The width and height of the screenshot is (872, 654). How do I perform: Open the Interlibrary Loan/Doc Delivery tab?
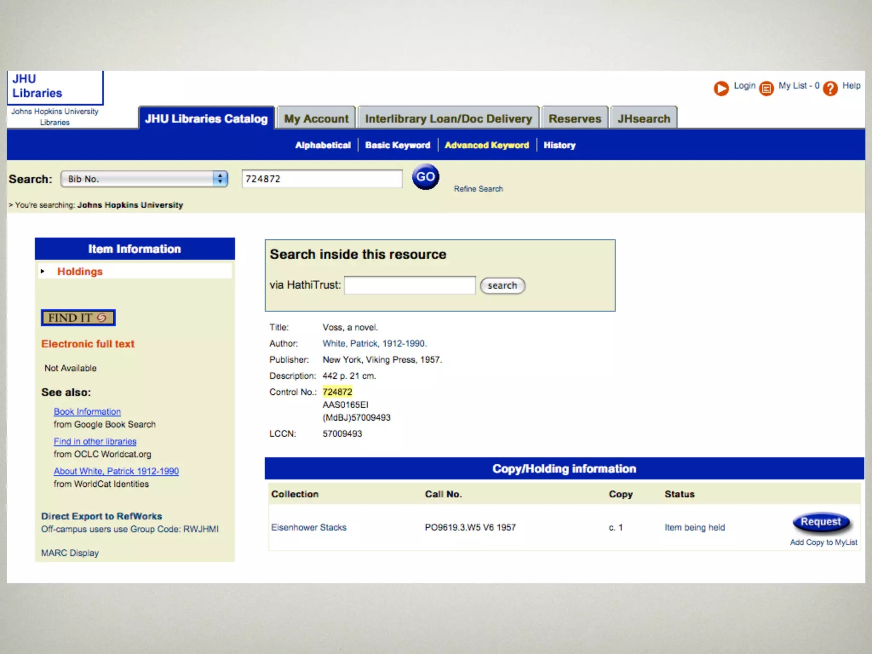coord(448,118)
